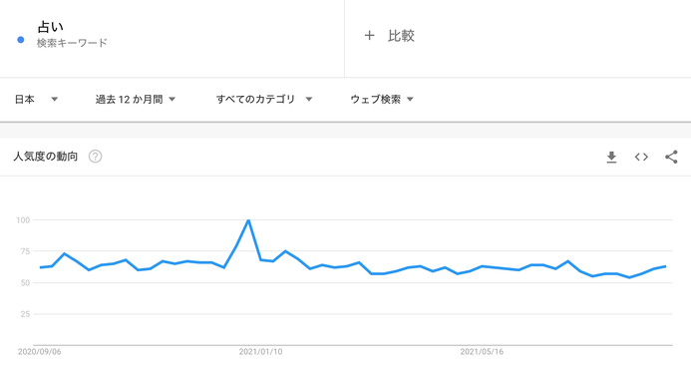Click the 人気度の動向 heading
Screen dimensions: 691x370
point(46,157)
